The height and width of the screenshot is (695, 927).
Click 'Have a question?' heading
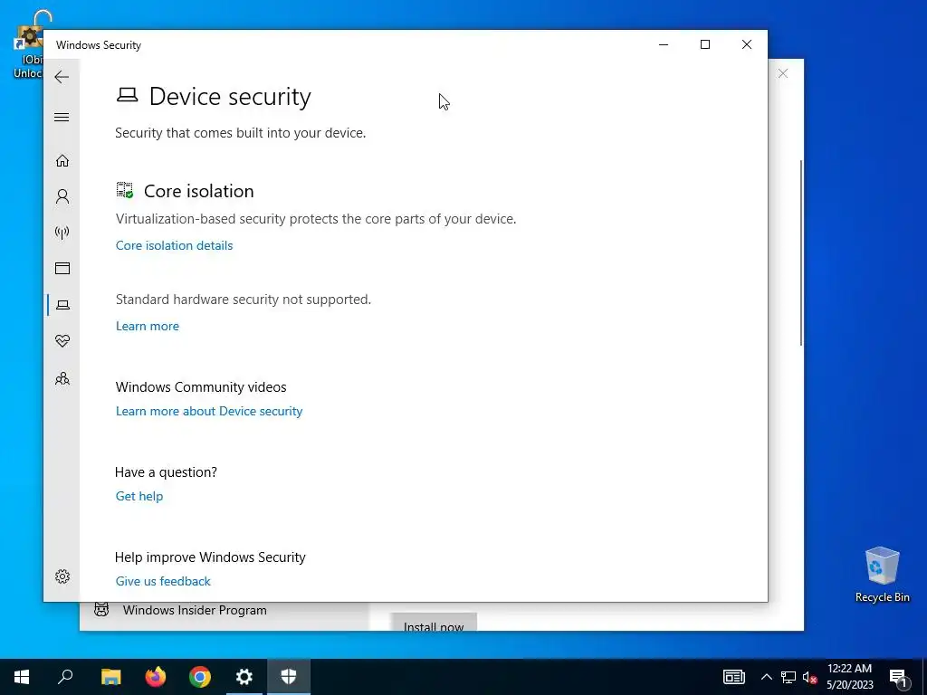click(x=167, y=472)
